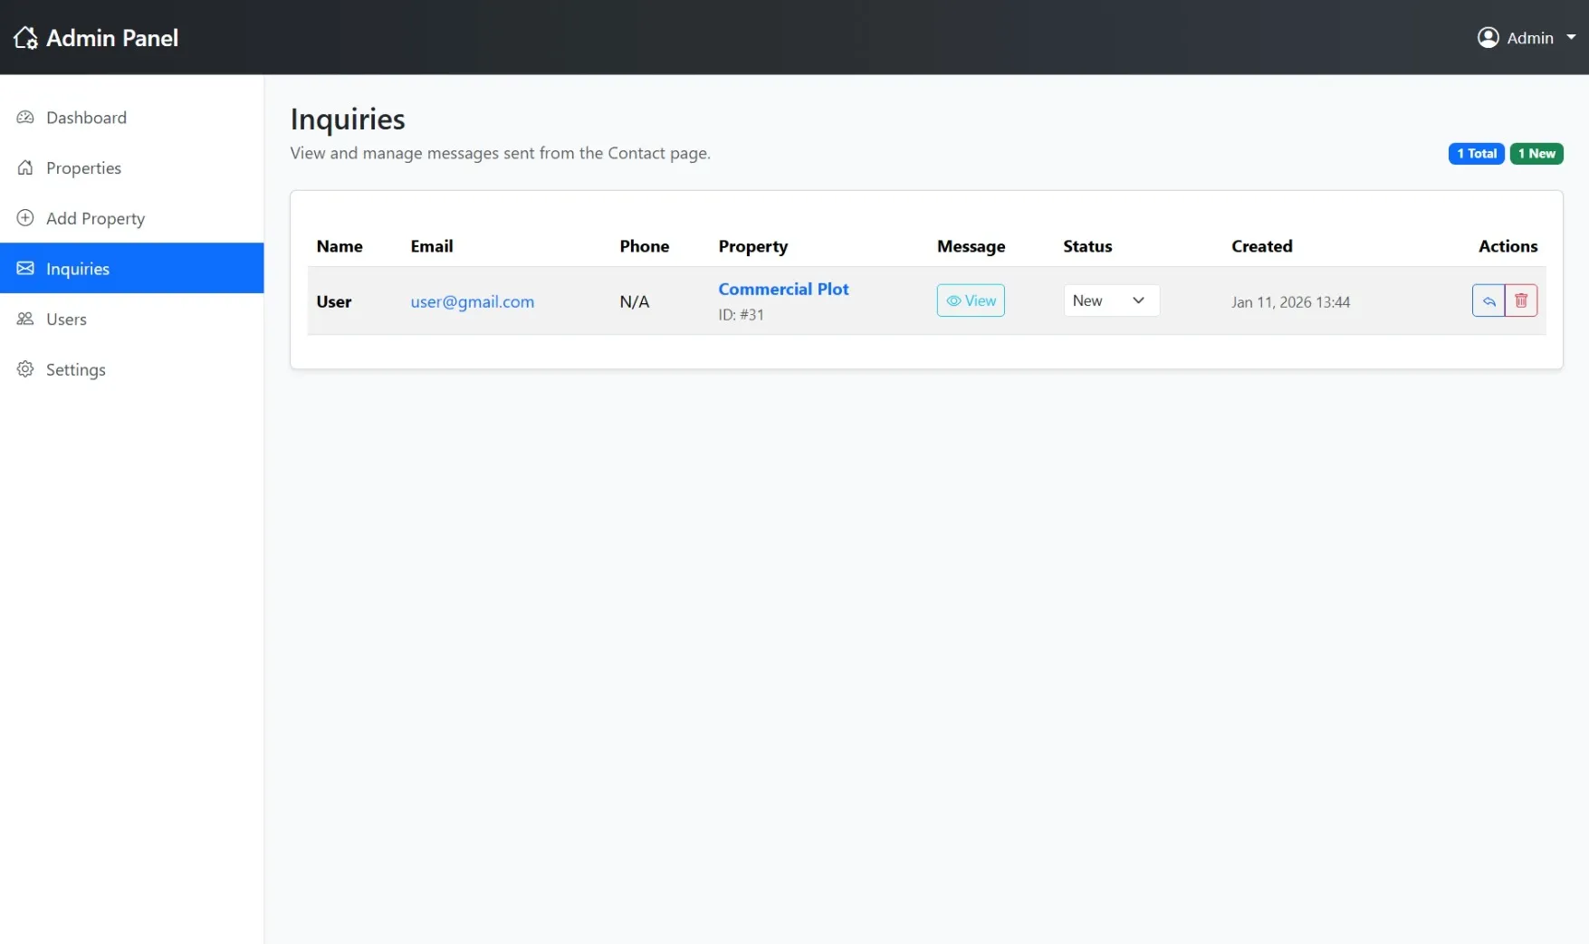Expand the Admin account dropdown arrow
The height and width of the screenshot is (944, 1589).
coord(1573,37)
